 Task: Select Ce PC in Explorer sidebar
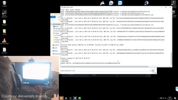pos(55,48)
